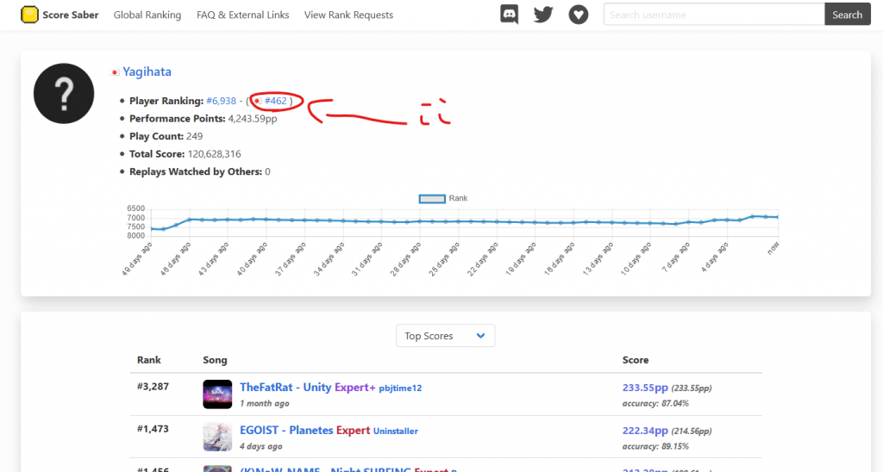Screen dimensions: 883x472
Task: Click the Rank column header
Action: coord(148,360)
